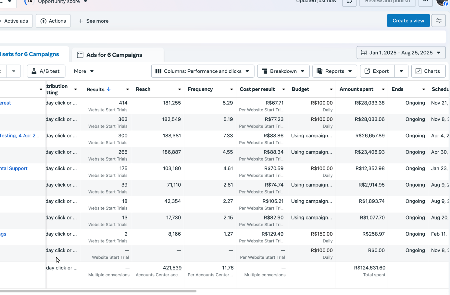Click the Create a view button
450x295 pixels.
click(408, 21)
